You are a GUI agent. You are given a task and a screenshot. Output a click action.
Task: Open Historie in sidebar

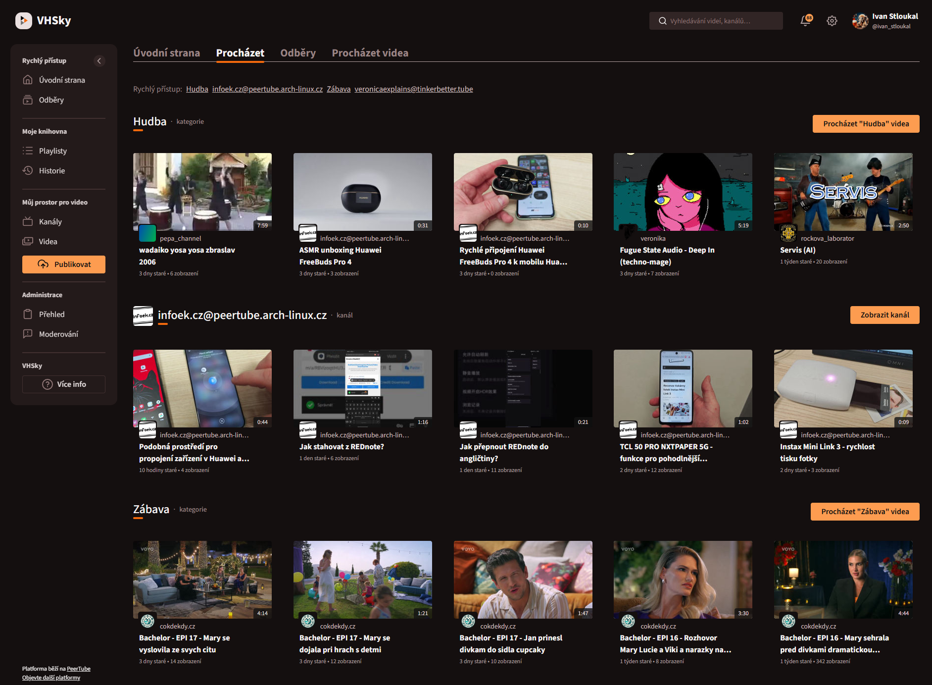pos(51,171)
